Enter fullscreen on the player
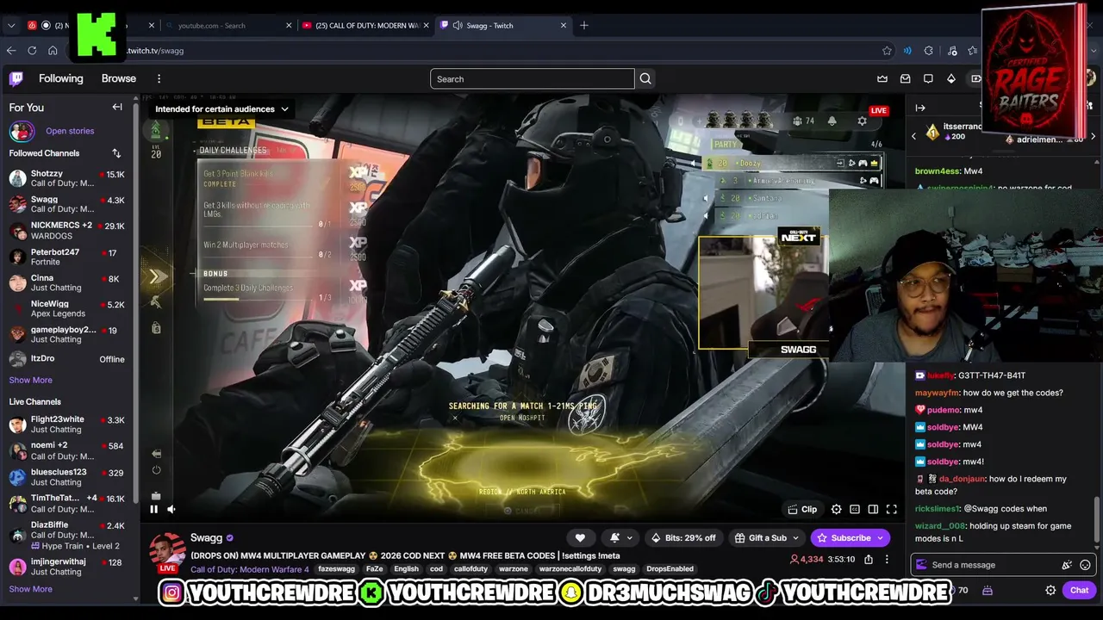This screenshot has height=620, width=1103. coord(892,509)
